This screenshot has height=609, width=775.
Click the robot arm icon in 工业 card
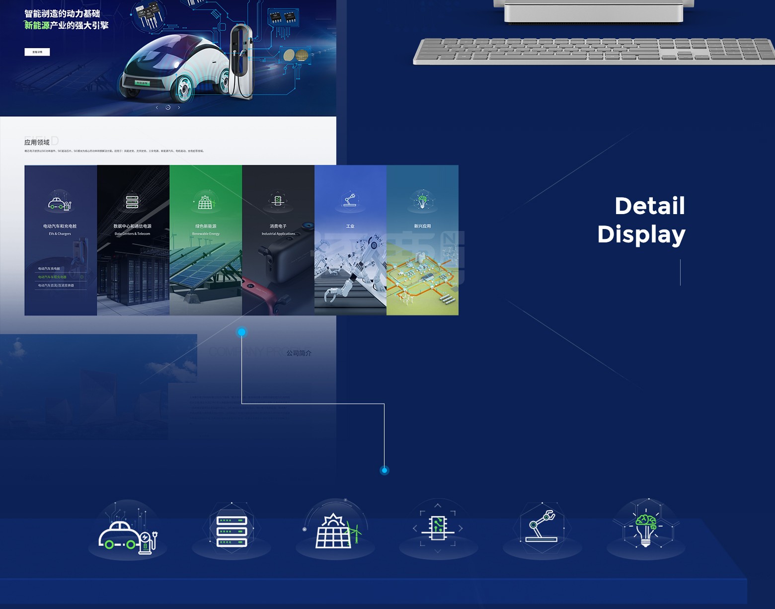click(x=350, y=200)
